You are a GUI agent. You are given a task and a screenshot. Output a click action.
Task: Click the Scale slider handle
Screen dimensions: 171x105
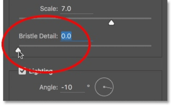(111, 23)
